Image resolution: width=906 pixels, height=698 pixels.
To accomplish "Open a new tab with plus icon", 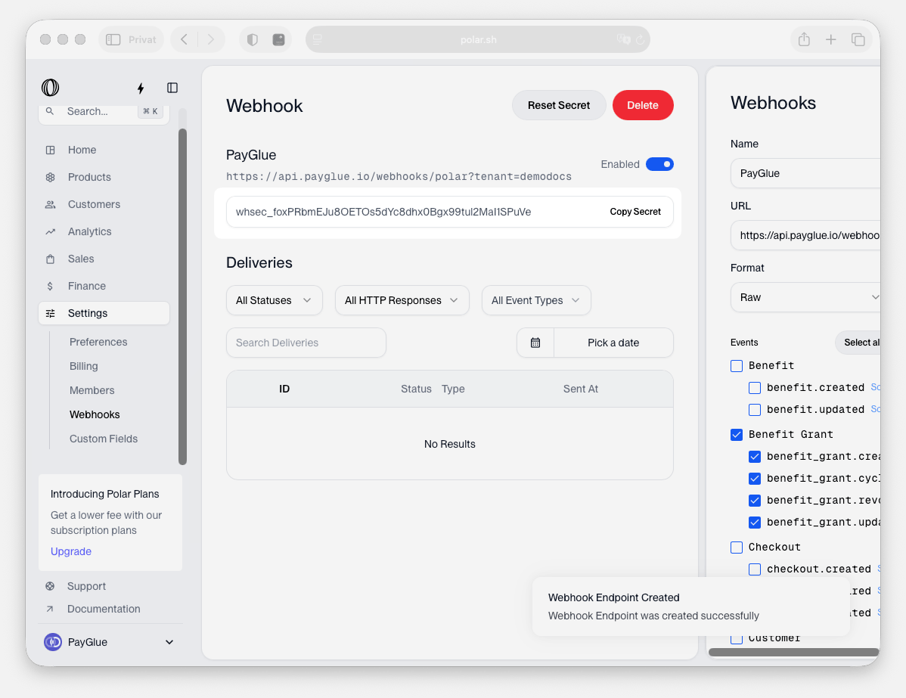I will click(x=831, y=39).
